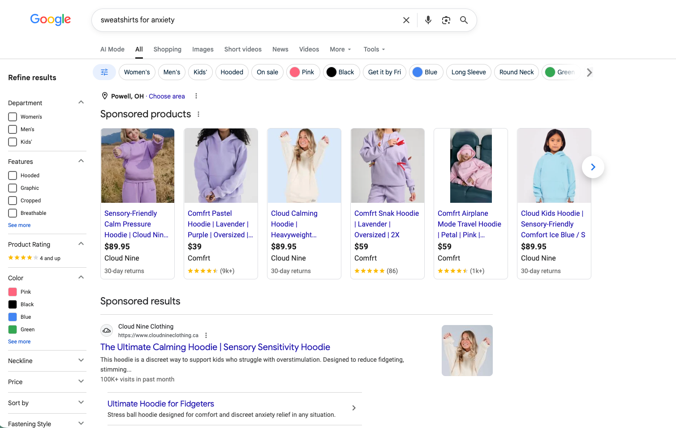Switch to the Shopping tab
Screen dimensions: 676x428
168,49
